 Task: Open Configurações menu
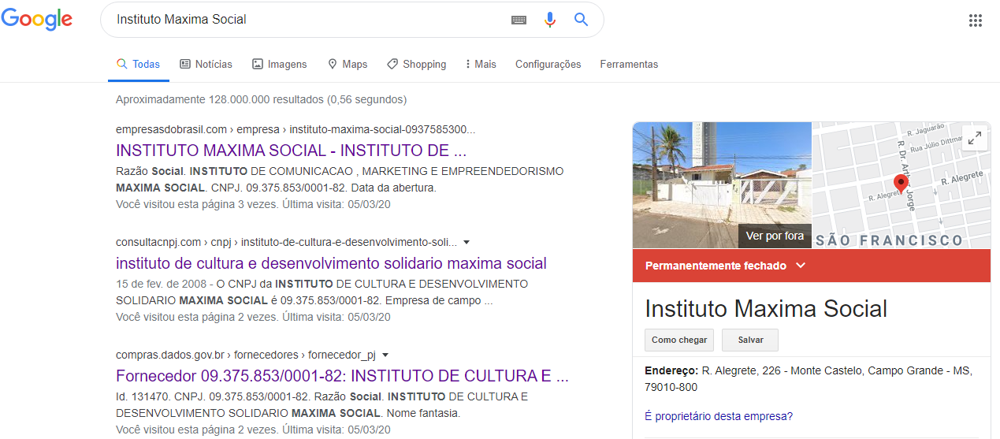(548, 65)
